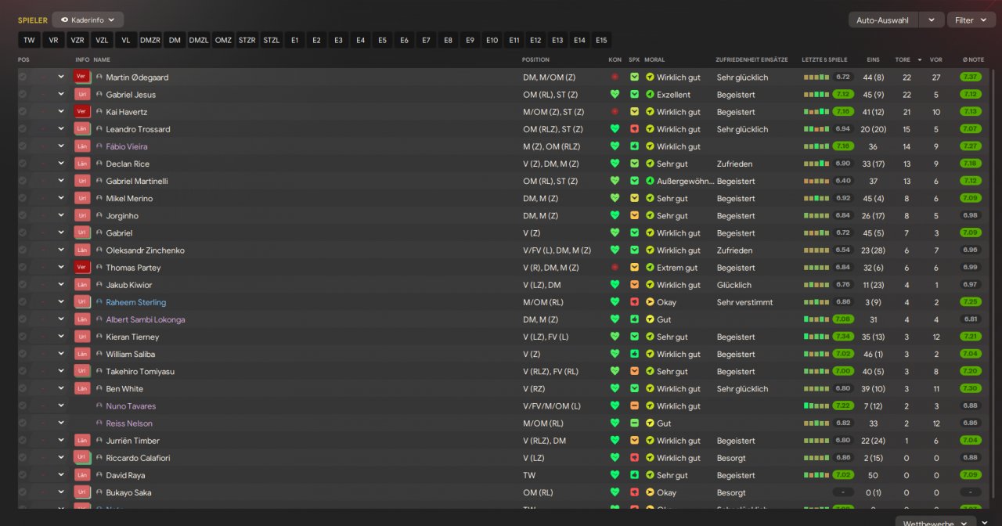The width and height of the screenshot is (1002, 526).
Task: Click the match sharpness icon for Kai Havertz
Action: pyautogui.click(x=634, y=111)
